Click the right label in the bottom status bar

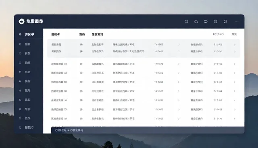click(x=75, y=130)
